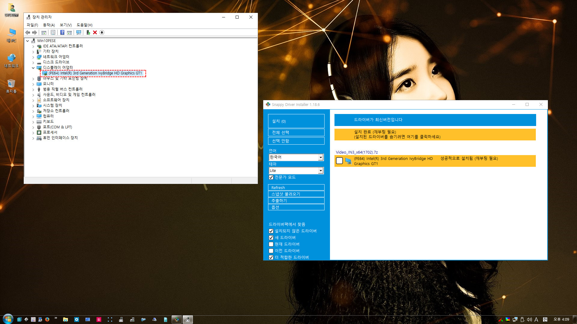The image size is (577, 324).
Task: Click the 추출하기 button
Action: 296,201
